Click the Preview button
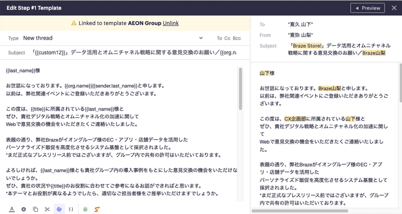402x214 pixels. pos(367,8)
